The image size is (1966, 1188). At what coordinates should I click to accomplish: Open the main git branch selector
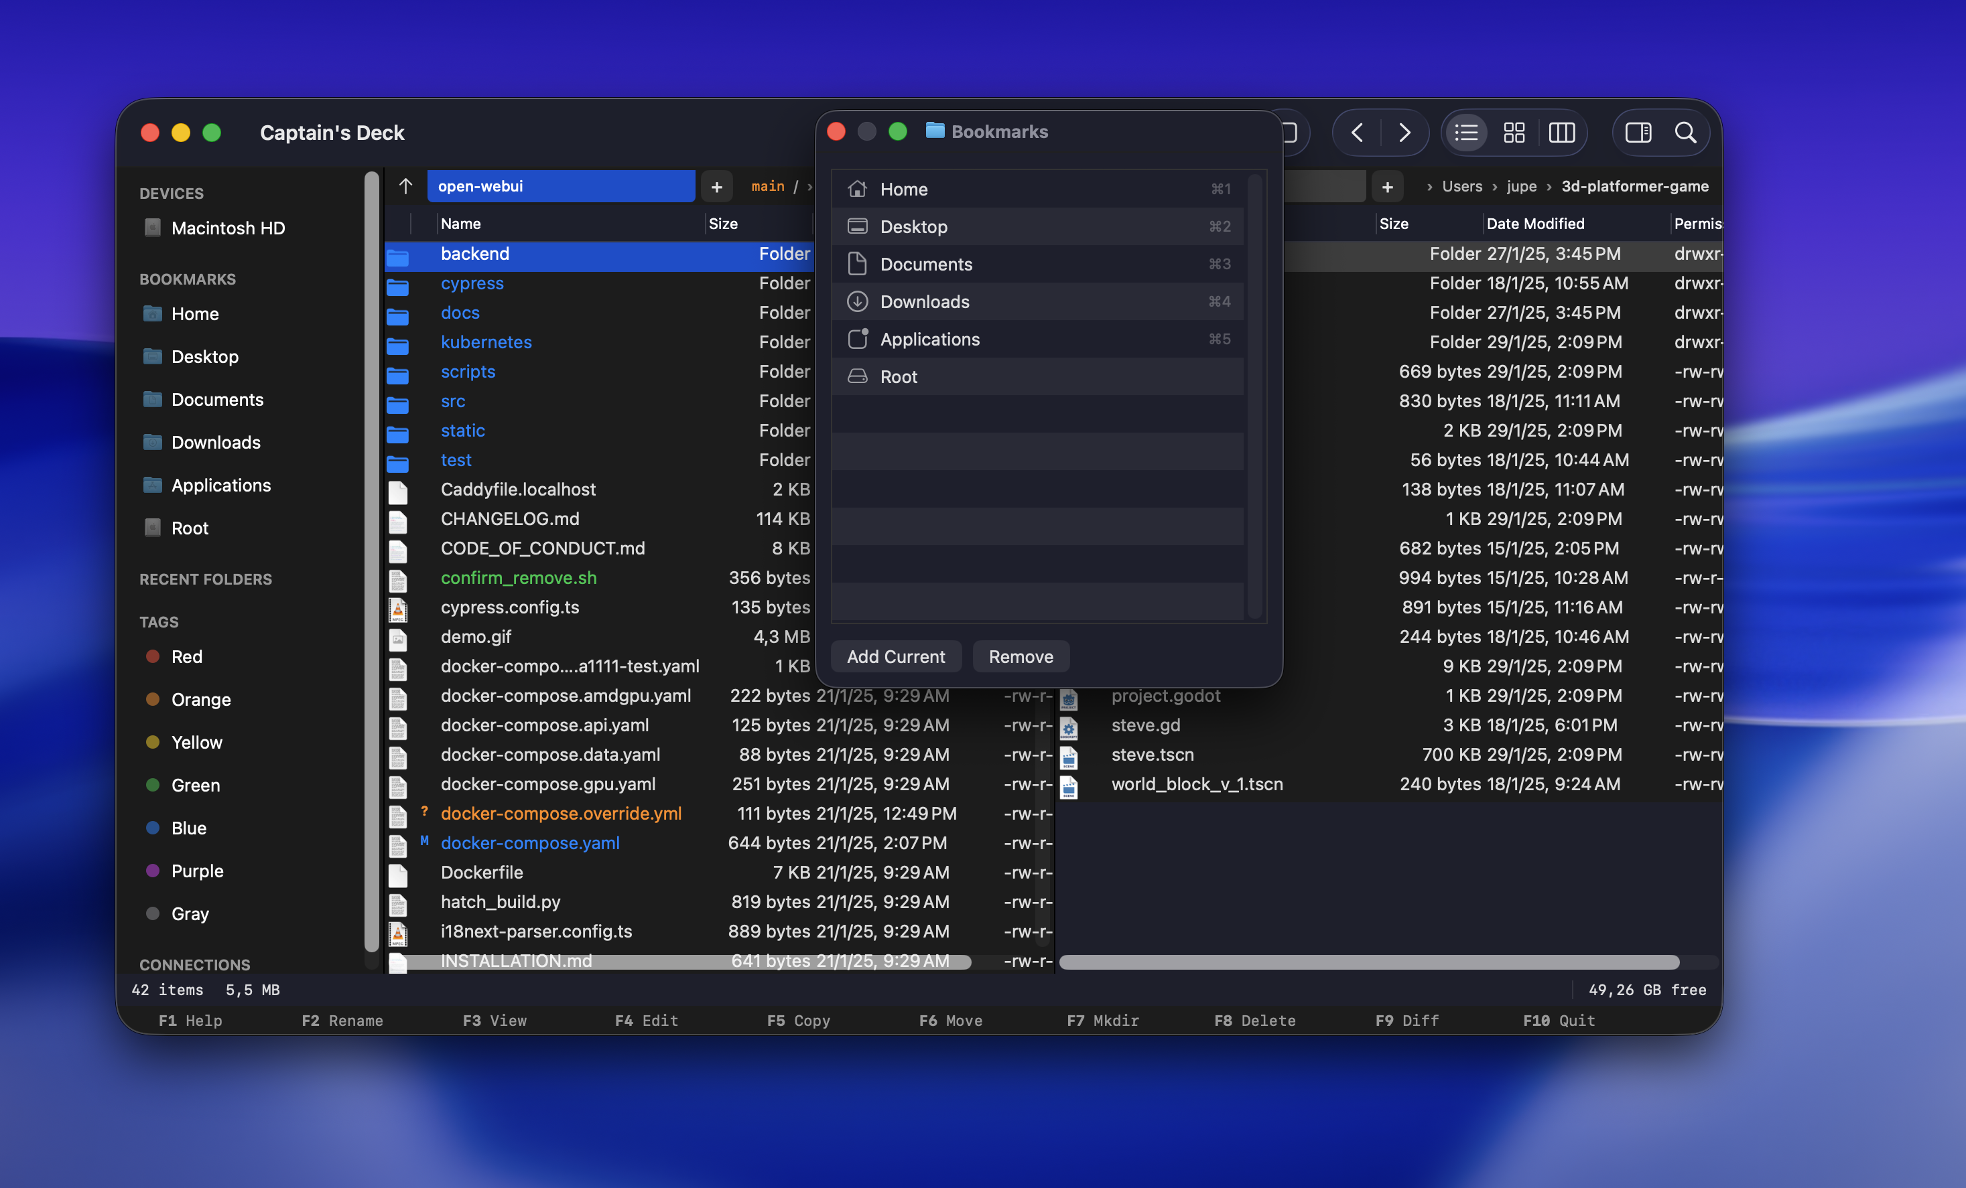coord(767,185)
